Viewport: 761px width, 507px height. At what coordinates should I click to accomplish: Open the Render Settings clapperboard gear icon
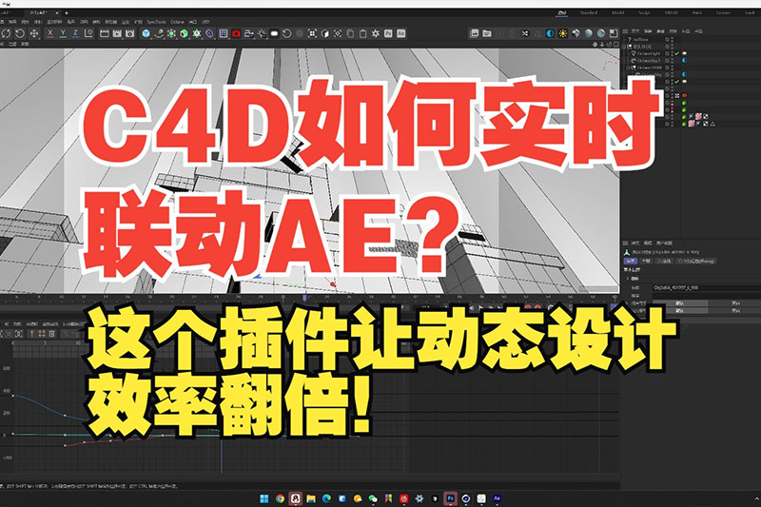click(x=130, y=33)
